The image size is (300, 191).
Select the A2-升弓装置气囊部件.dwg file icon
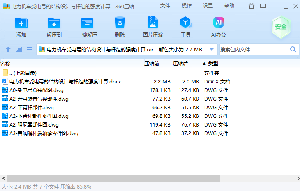tap(5, 99)
